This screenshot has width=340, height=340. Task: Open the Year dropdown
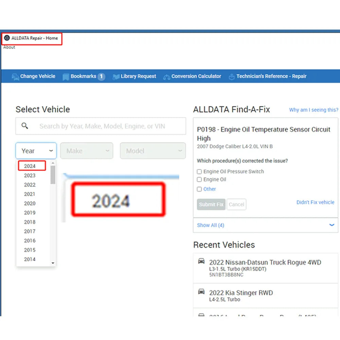36,151
